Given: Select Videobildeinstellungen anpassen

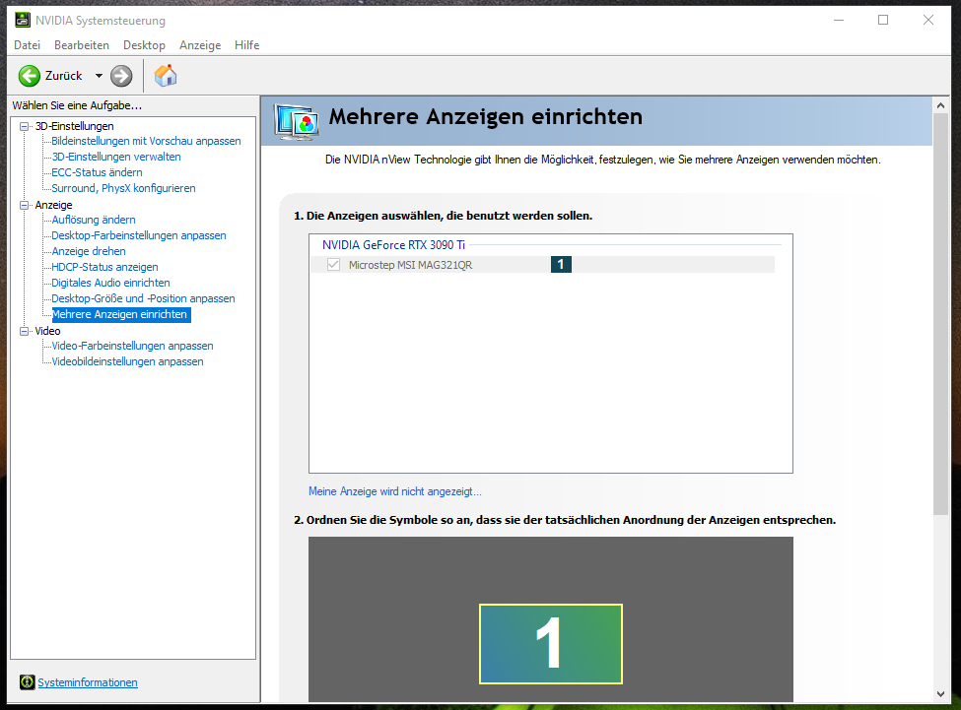Looking at the screenshot, I should pyautogui.click(x=127, y=361).
